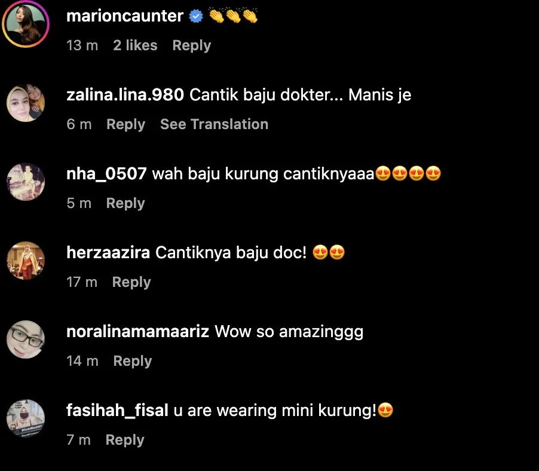Open the herzaazira username link
539x471 pixels.
click(108, 252)
